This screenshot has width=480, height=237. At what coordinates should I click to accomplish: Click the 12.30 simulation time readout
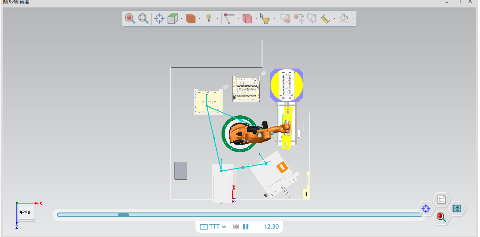click(271, 227)
